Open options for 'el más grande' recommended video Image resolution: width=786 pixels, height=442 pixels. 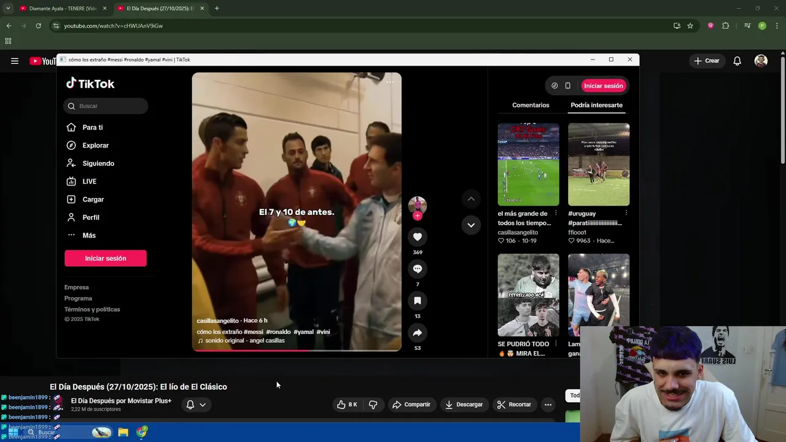[x=556, y=213]
